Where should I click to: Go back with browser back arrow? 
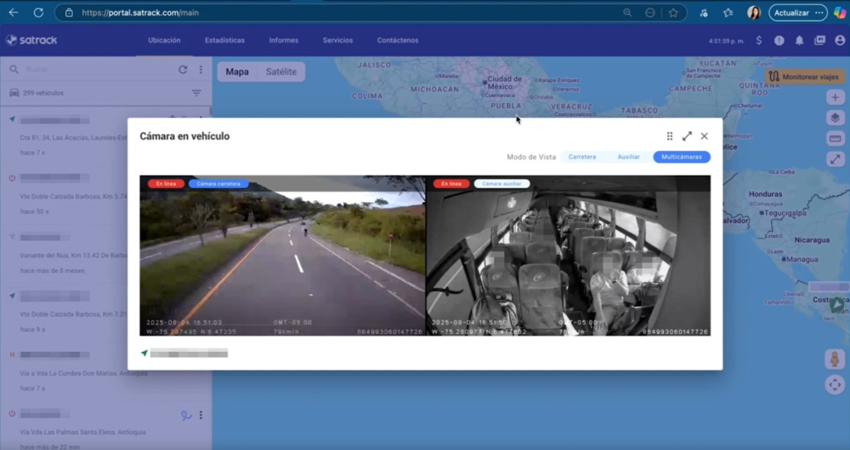pos(13,12)
